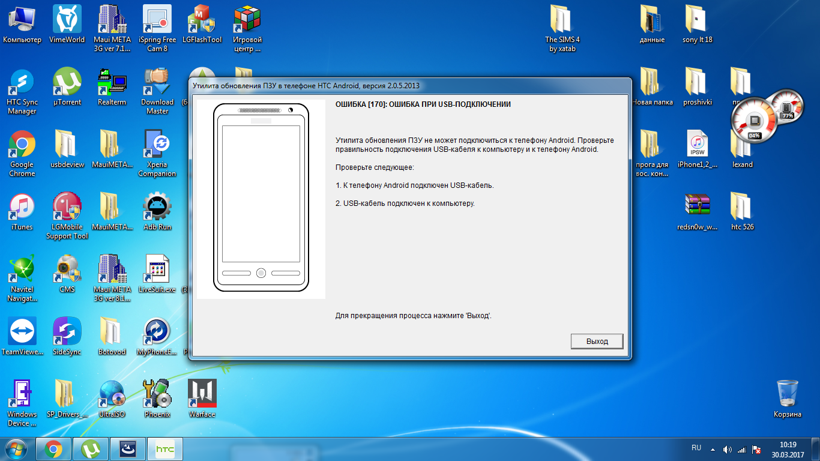Select the Adb Run shortcut
820x461 pixels.
(157, 212)
